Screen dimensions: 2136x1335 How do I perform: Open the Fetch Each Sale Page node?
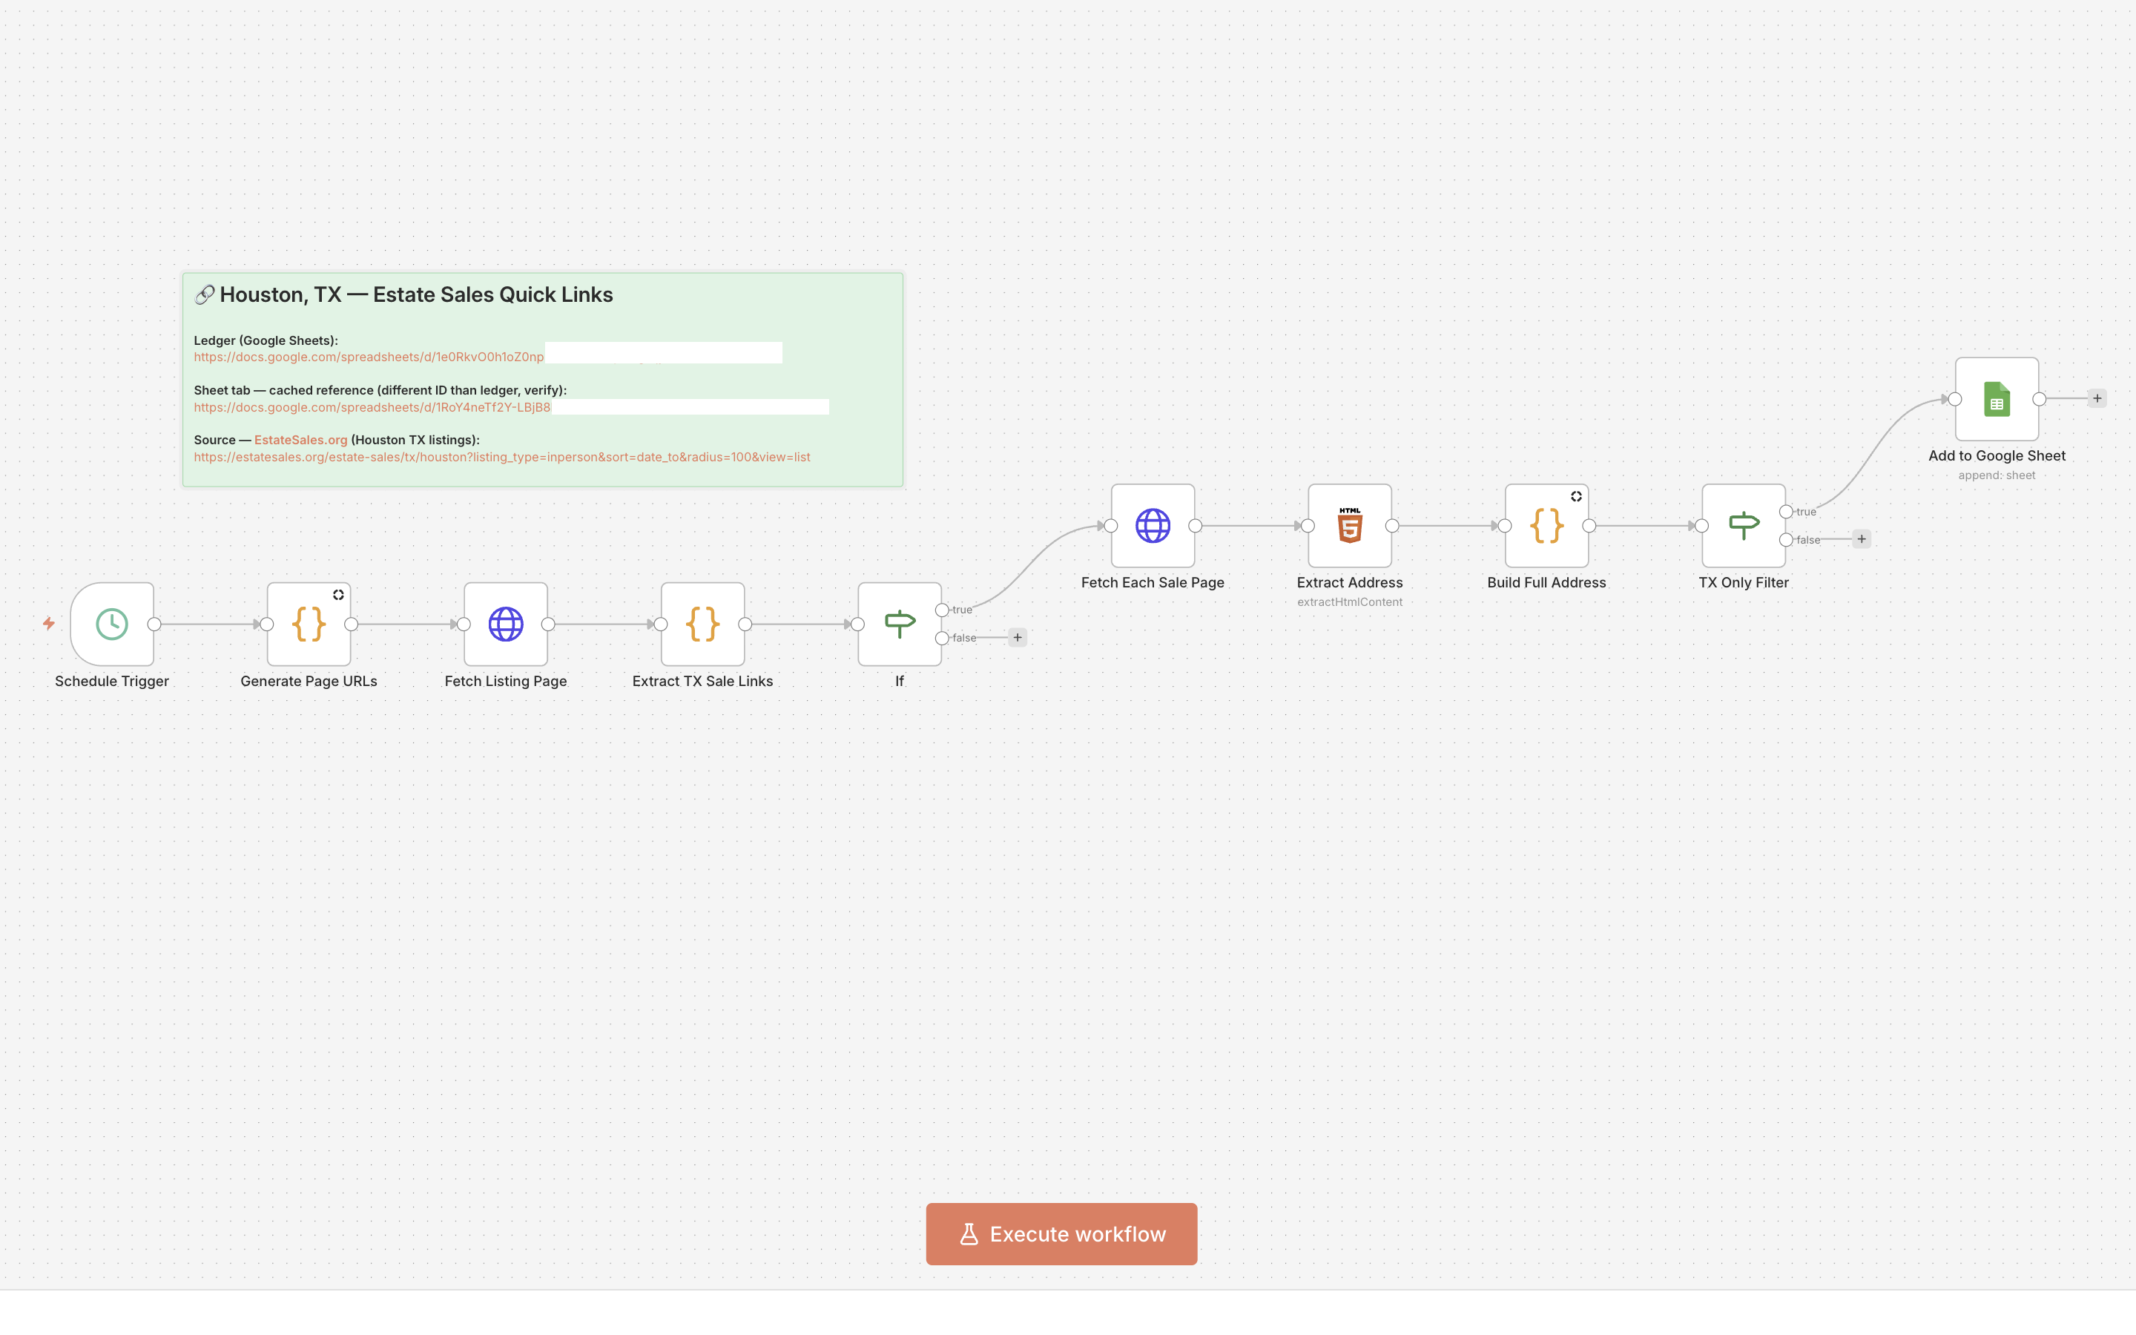pos(1153,527)
